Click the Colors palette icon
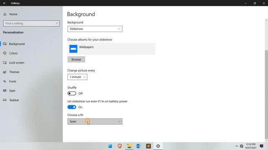 5,53
